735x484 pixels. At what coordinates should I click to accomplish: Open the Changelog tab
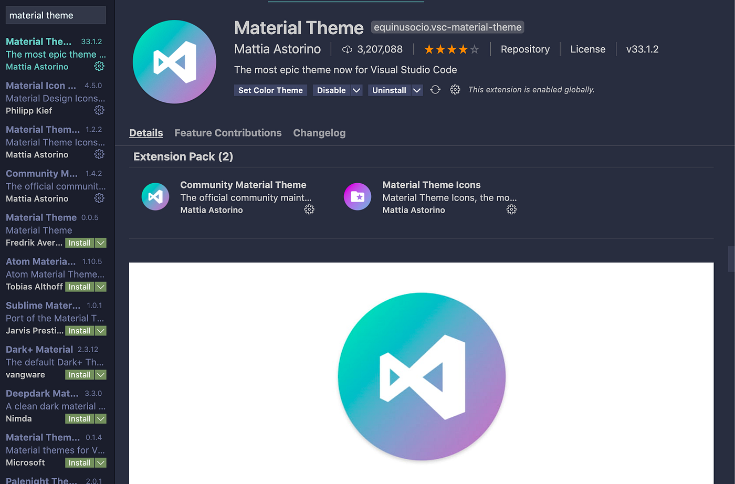tap(319, 133)
